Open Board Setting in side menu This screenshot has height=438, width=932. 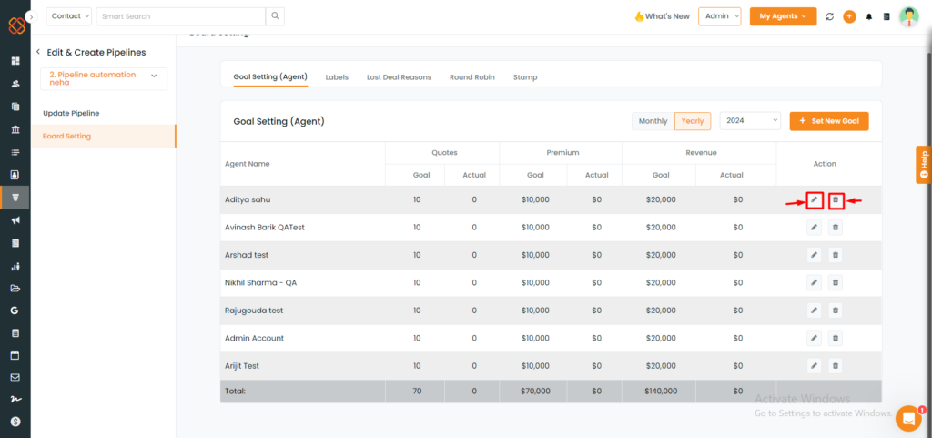tap(104, 136)
